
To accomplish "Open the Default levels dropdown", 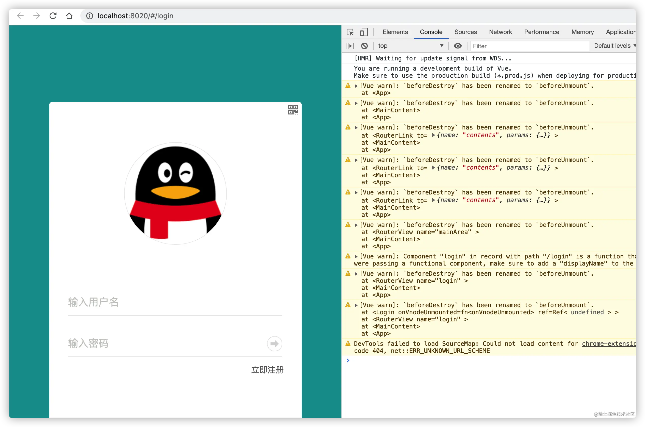I will coord(614,46).
